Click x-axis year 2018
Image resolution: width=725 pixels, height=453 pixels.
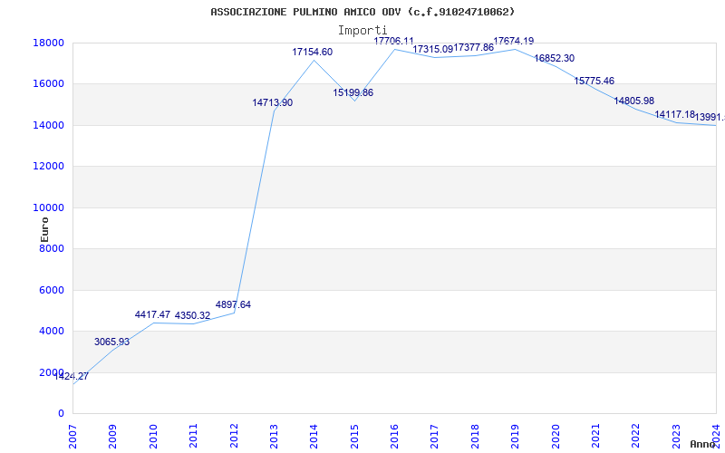[475, 436]
